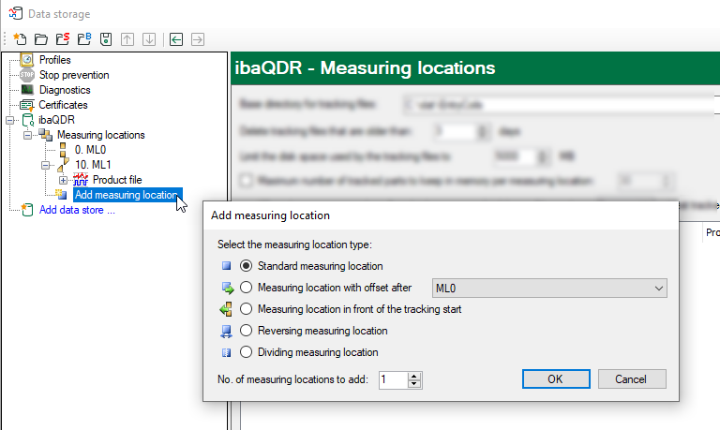Click the Stop prevention stop sign icon

pos(27,75)
